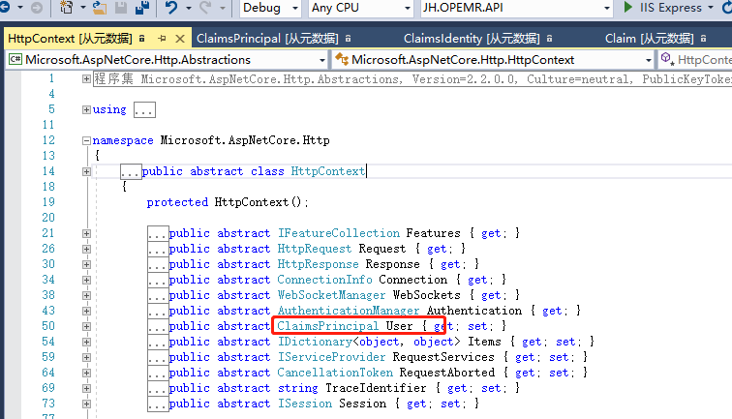The height and width of the screenshot is (419, 732).
Task: Click the IServiceProvider type name
Action: (x=331, y=356)
